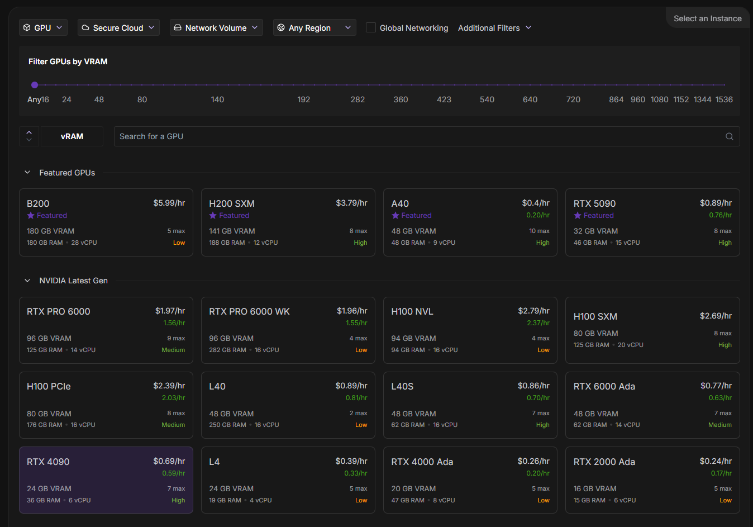Click the cube icon in GPU dropdown
Viewport: 753px width, 527px height.
pyautogui.click(x=27, y=27)
